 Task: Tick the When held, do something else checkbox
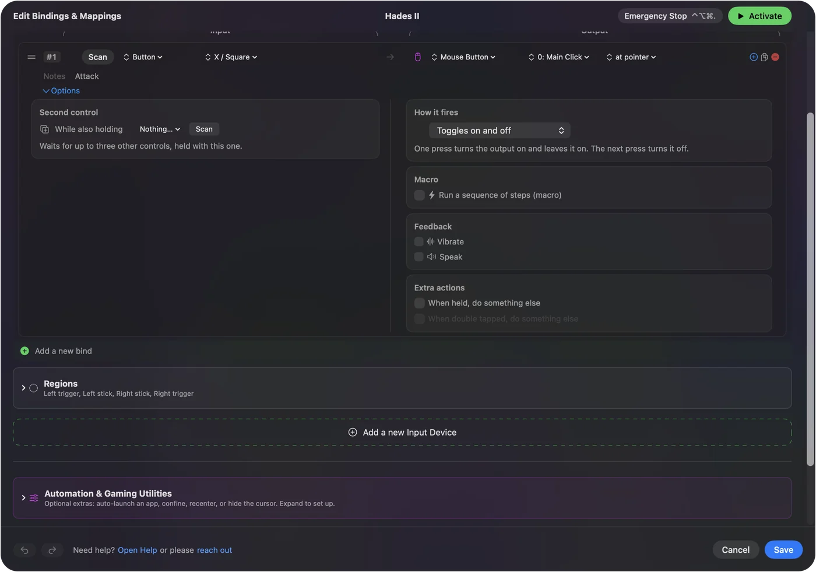tap(419, 303)
